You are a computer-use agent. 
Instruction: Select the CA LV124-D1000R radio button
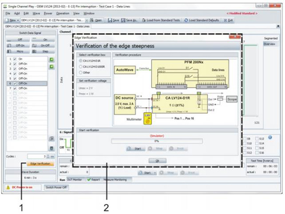click(81, 67)
